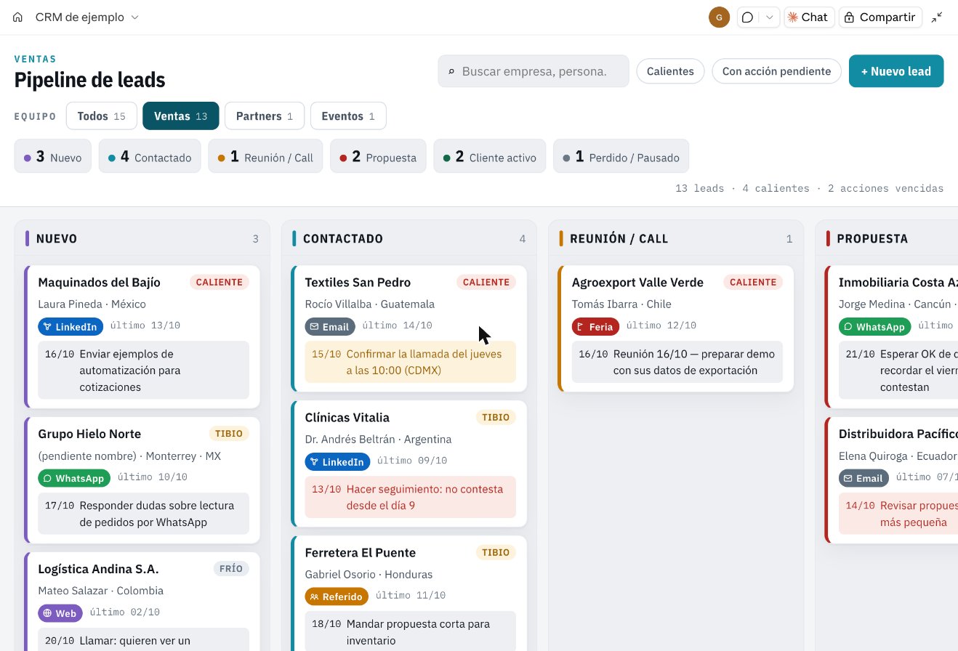
Task: Click the CONTACTADO column header
Action: point(409,238)
